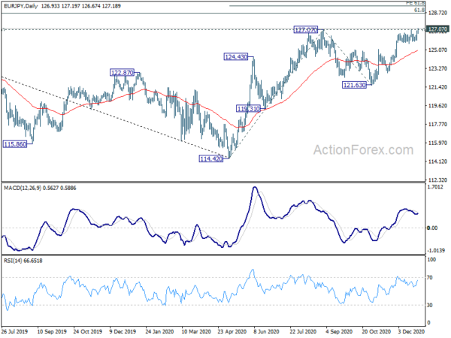451x338 pixels.
Task: Select the 122.870 high label
Action: (x=123, y=72)
